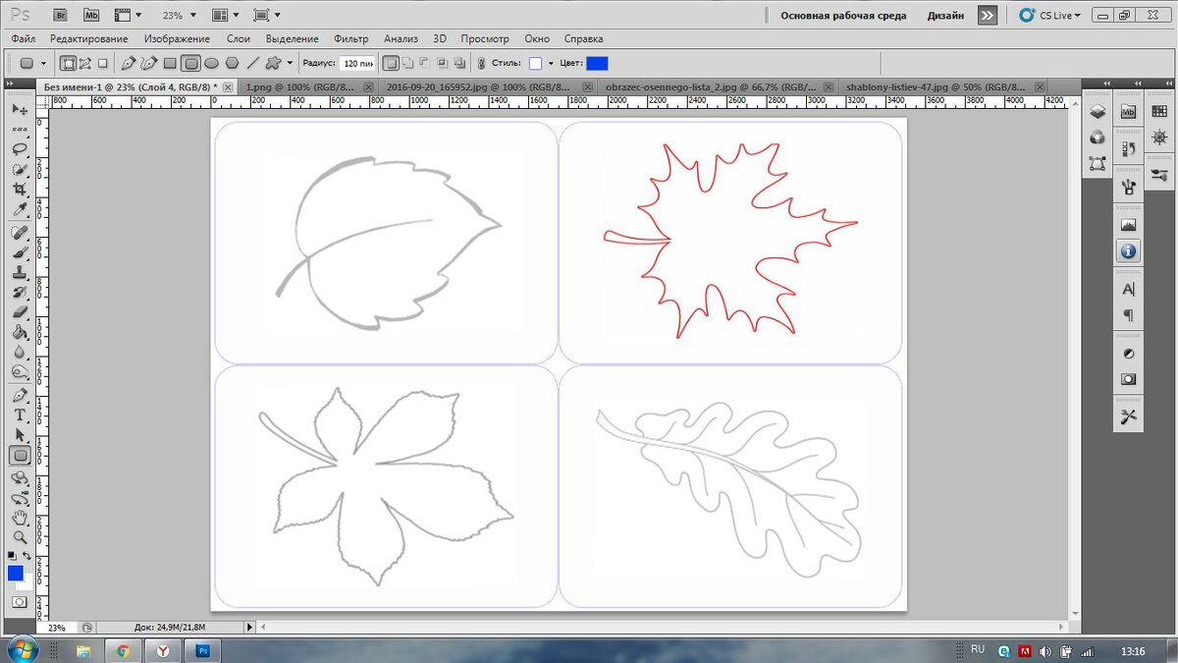
Task: Open the Фильтр menu
Action: (x=350, y=39)
